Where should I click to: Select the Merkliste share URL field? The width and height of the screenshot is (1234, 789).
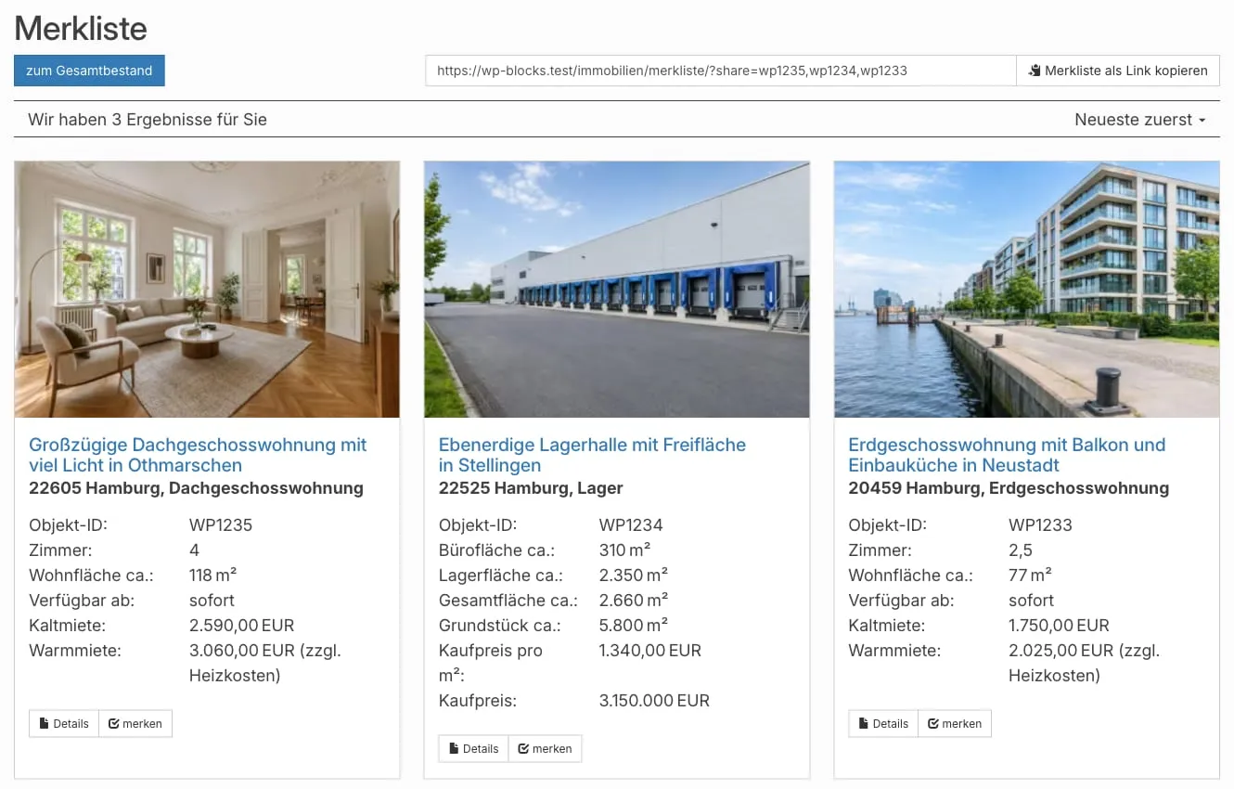tap(721, 71)
